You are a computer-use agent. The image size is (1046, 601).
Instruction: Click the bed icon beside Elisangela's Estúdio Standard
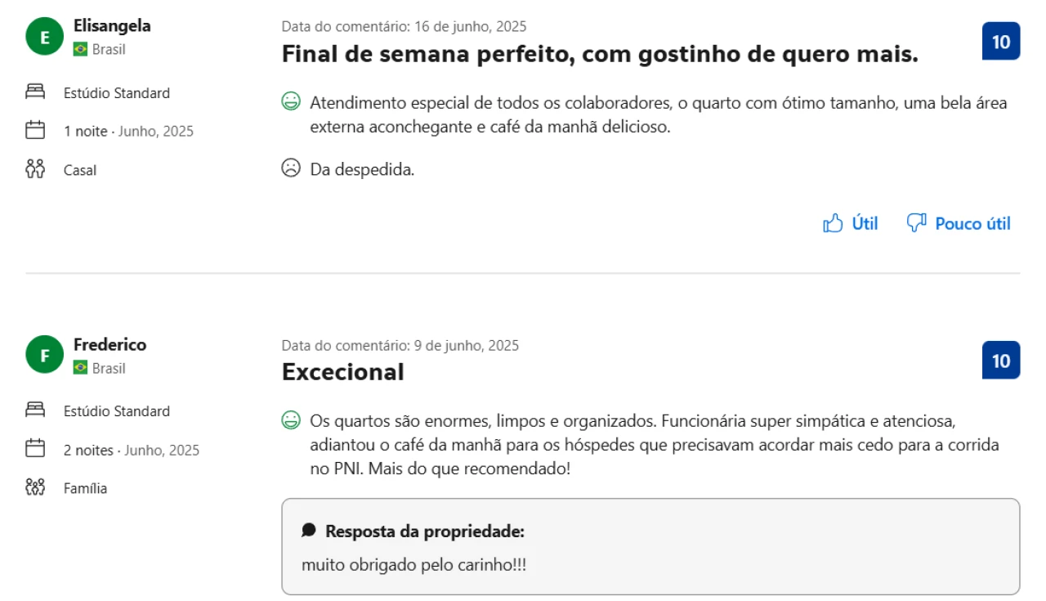click(x=35, y=92)
